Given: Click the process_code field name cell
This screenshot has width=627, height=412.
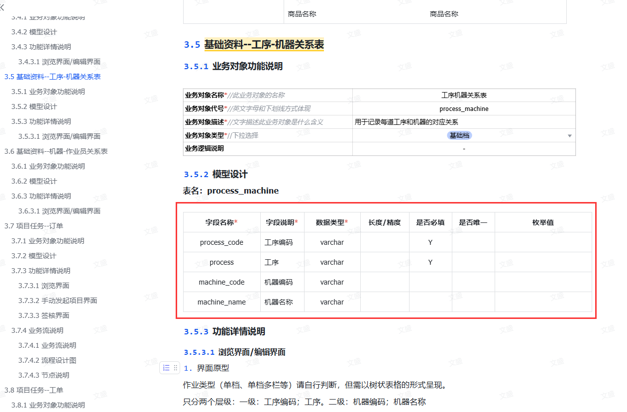Looking at the screenshot, I should point(222,242).
